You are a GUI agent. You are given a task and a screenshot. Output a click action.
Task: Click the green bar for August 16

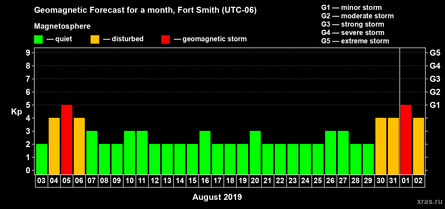coord(205,153)
